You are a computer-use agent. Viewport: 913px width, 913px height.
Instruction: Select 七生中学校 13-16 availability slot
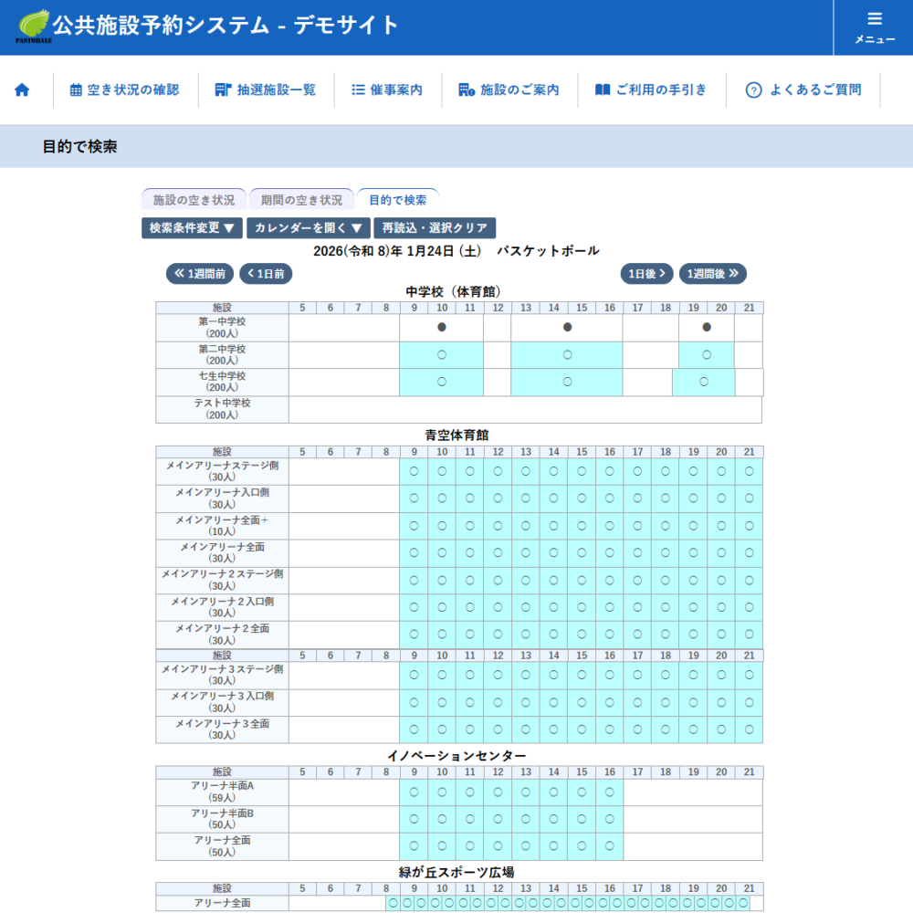[x=566, y=382]
